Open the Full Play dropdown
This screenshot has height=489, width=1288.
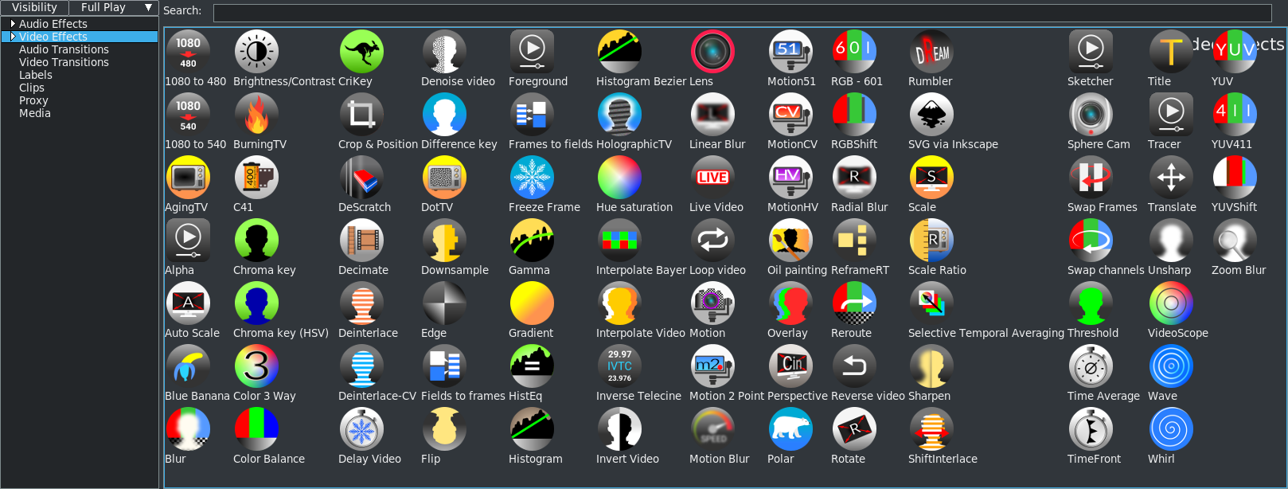(x=114, y=7)
